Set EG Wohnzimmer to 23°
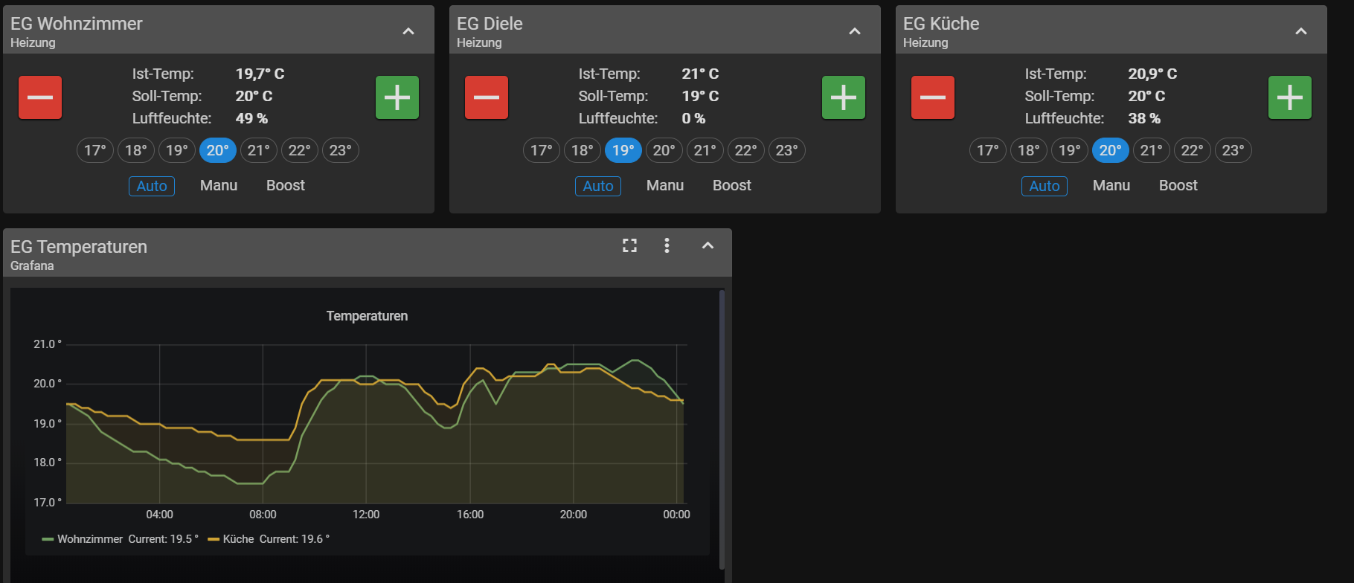 point(341,150)
